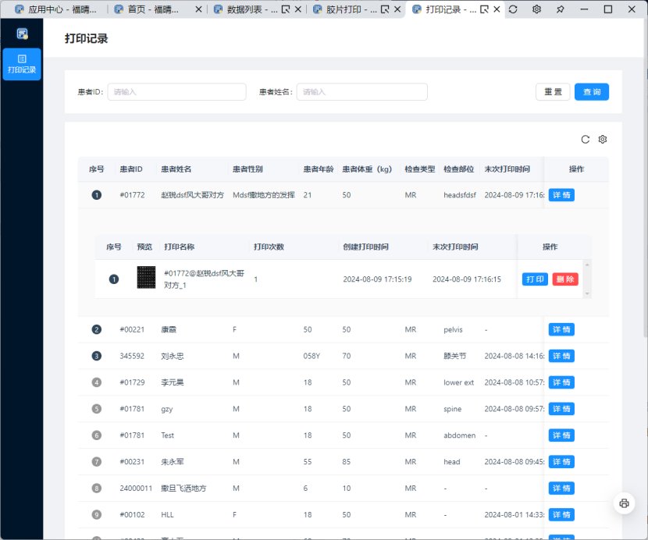Click the floating printer icon

(x=624, y=503)
